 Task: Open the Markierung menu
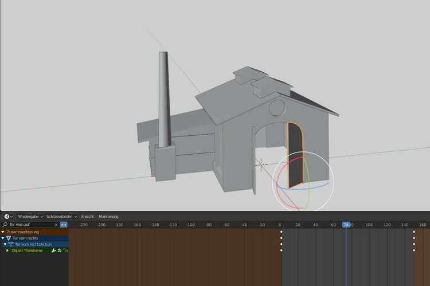coord(108,217)
